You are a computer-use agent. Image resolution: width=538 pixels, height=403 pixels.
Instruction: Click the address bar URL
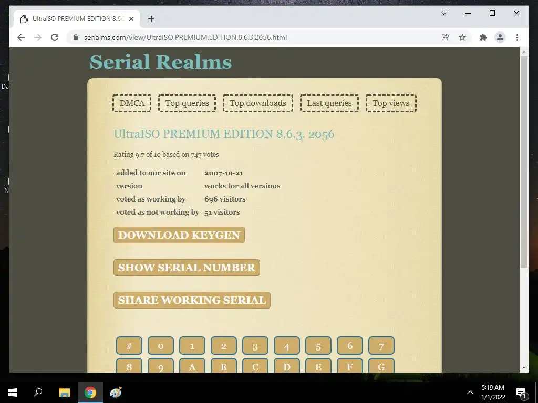[x=185, y=37]
